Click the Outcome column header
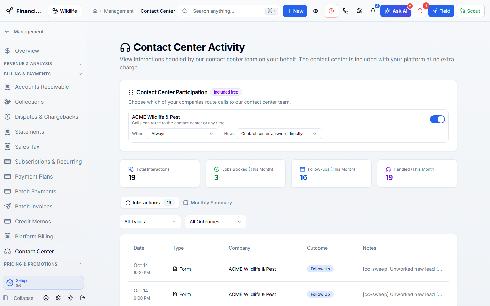This screenshot has width=490, height=306. coord(317,248)
